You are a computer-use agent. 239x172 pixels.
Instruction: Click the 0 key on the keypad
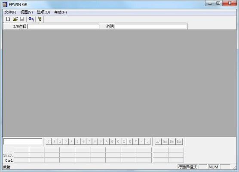pos(48,141)
